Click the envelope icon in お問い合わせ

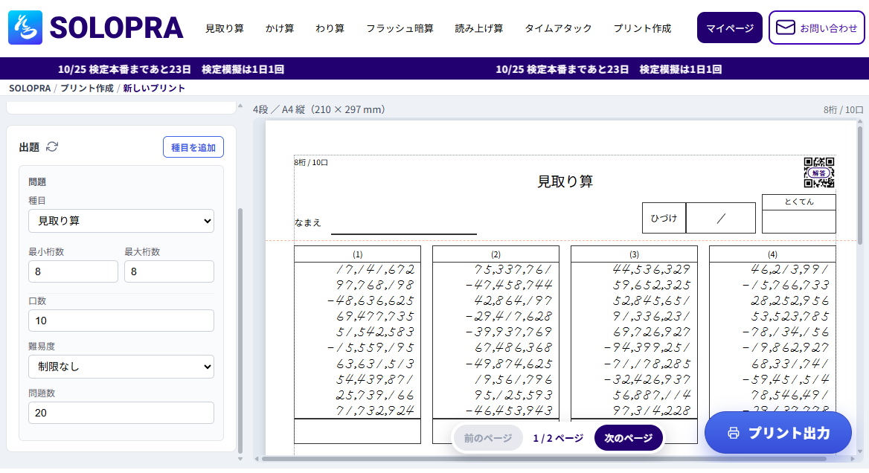(785, 28)
